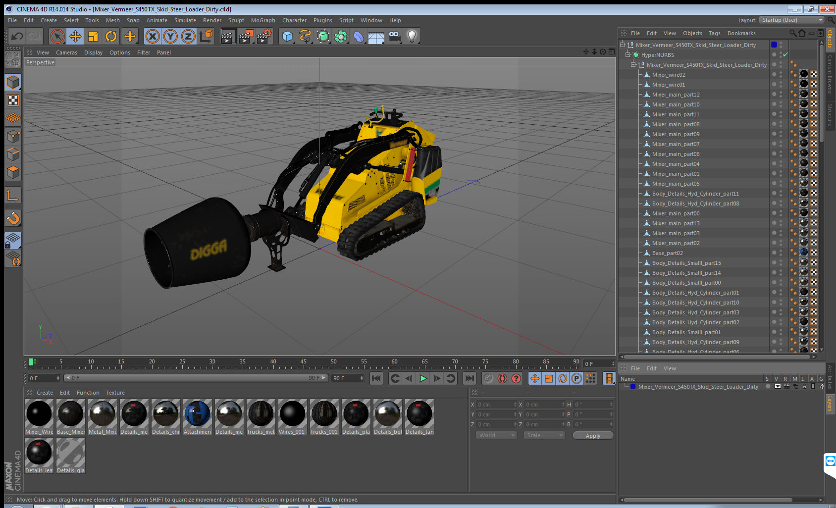This screenshot has width=836, height=508.
Task: Open the Sculpt menu
Action: [236, 20]
